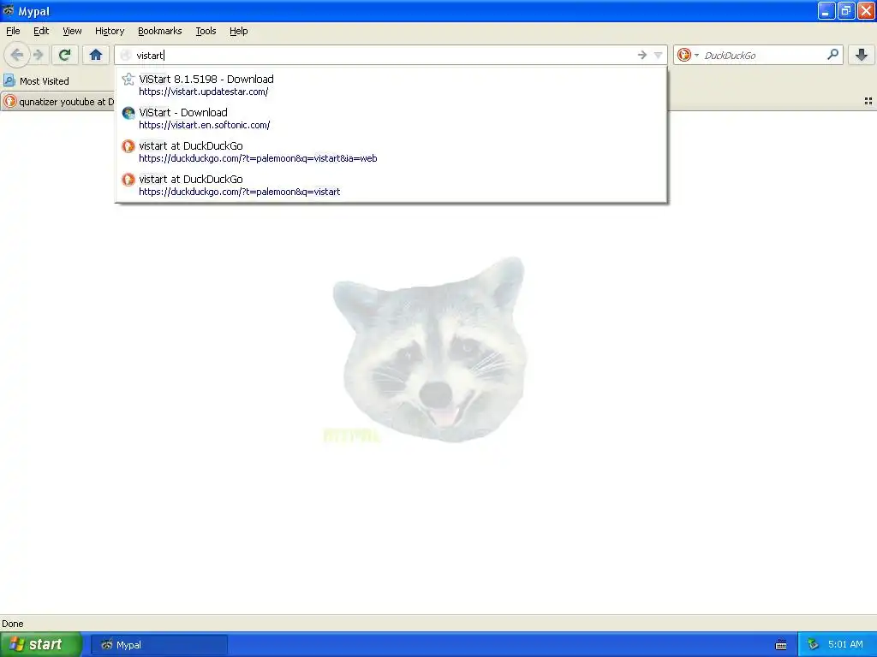The image size is (877, 657).
Task: Open the Bookmarks menu
Action: point(160,31)
